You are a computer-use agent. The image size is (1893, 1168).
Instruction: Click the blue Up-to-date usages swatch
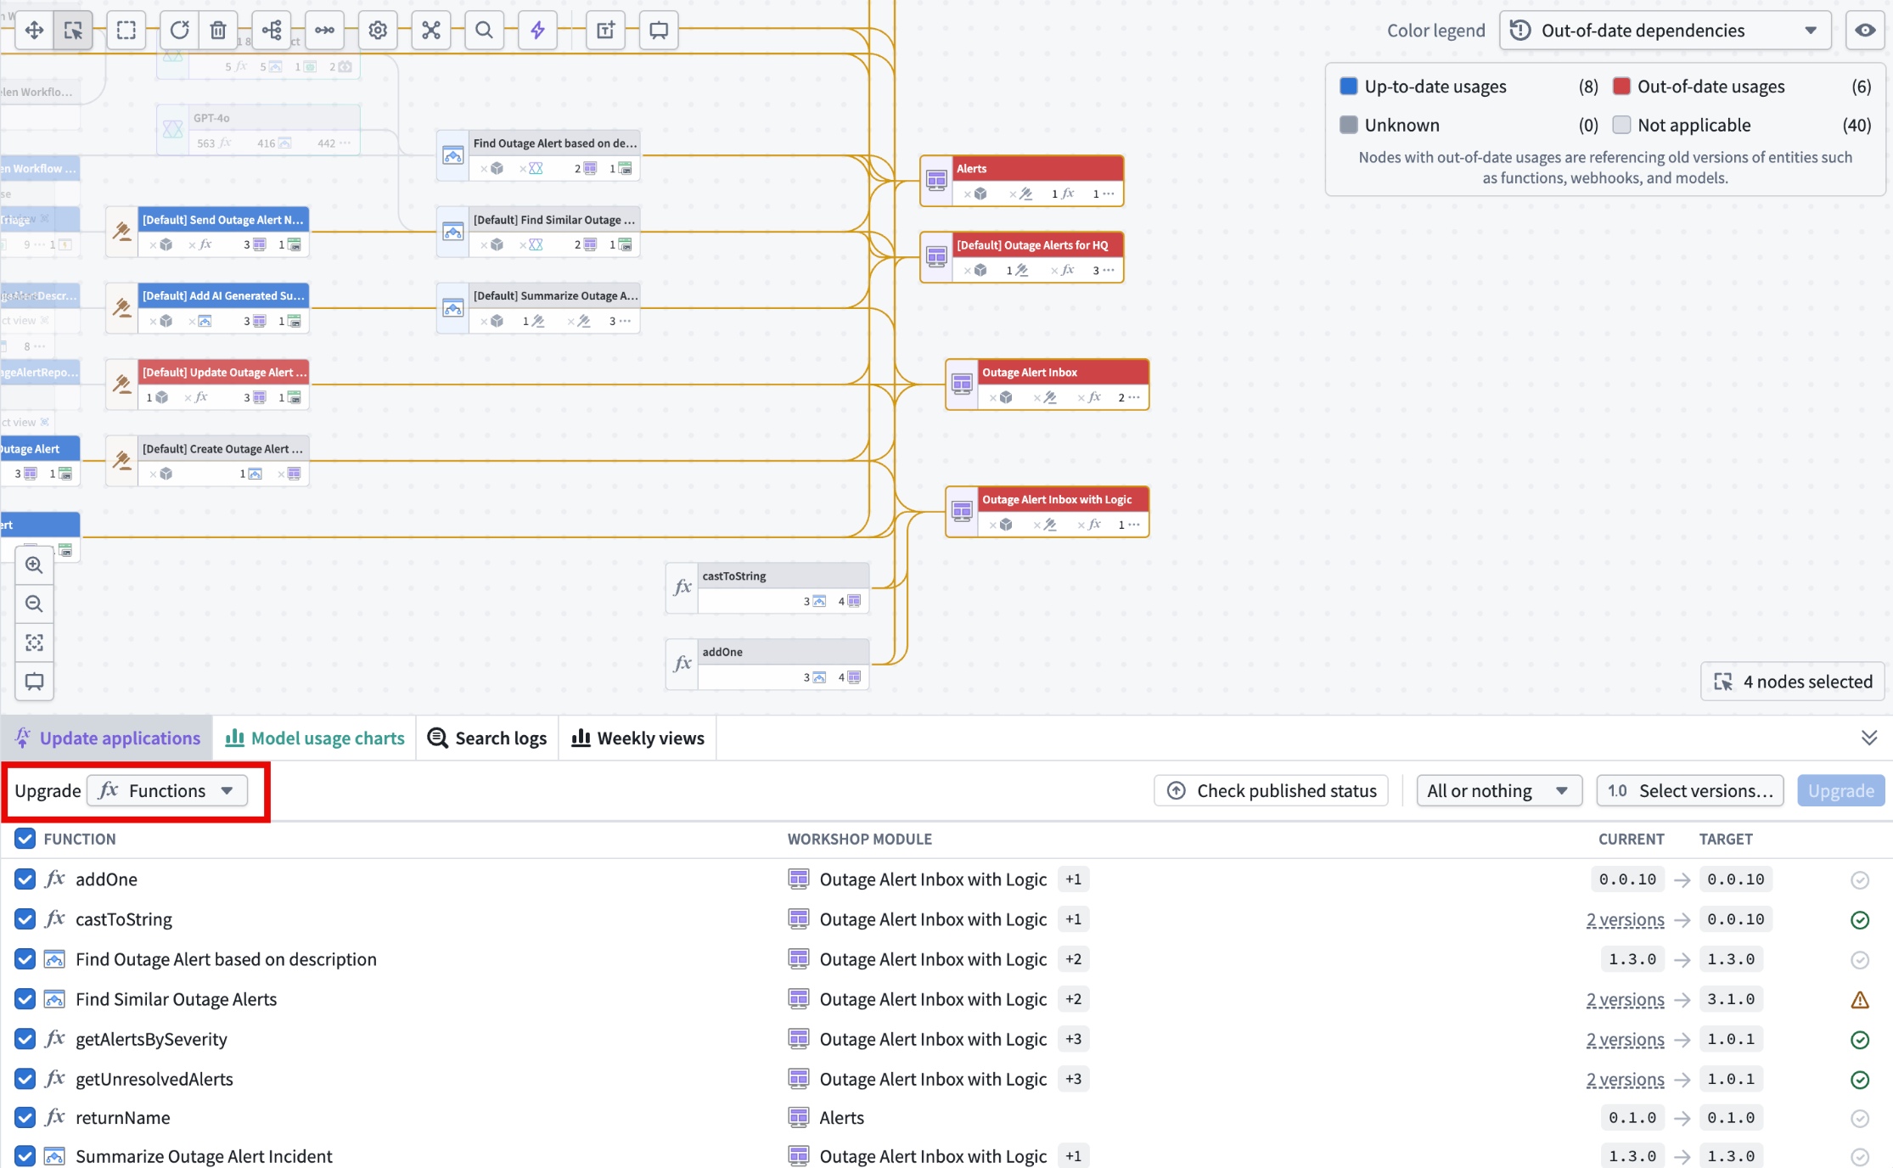coord(1348,87)
